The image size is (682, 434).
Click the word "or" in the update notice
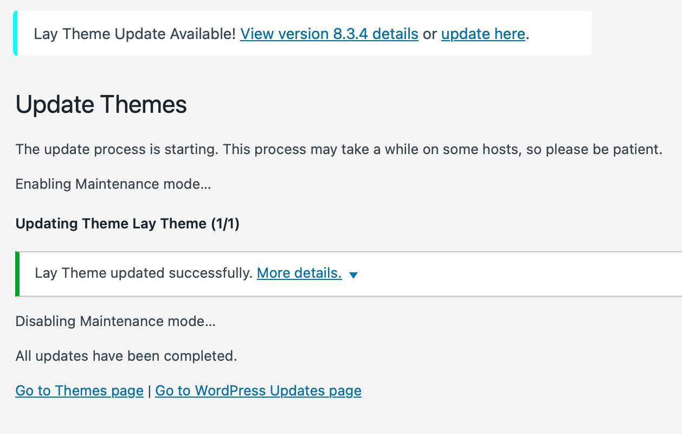(429, 34)
